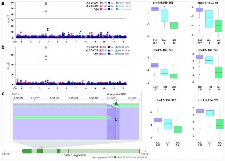Click the letter A allele in exon 2 view

click(116, 104)
